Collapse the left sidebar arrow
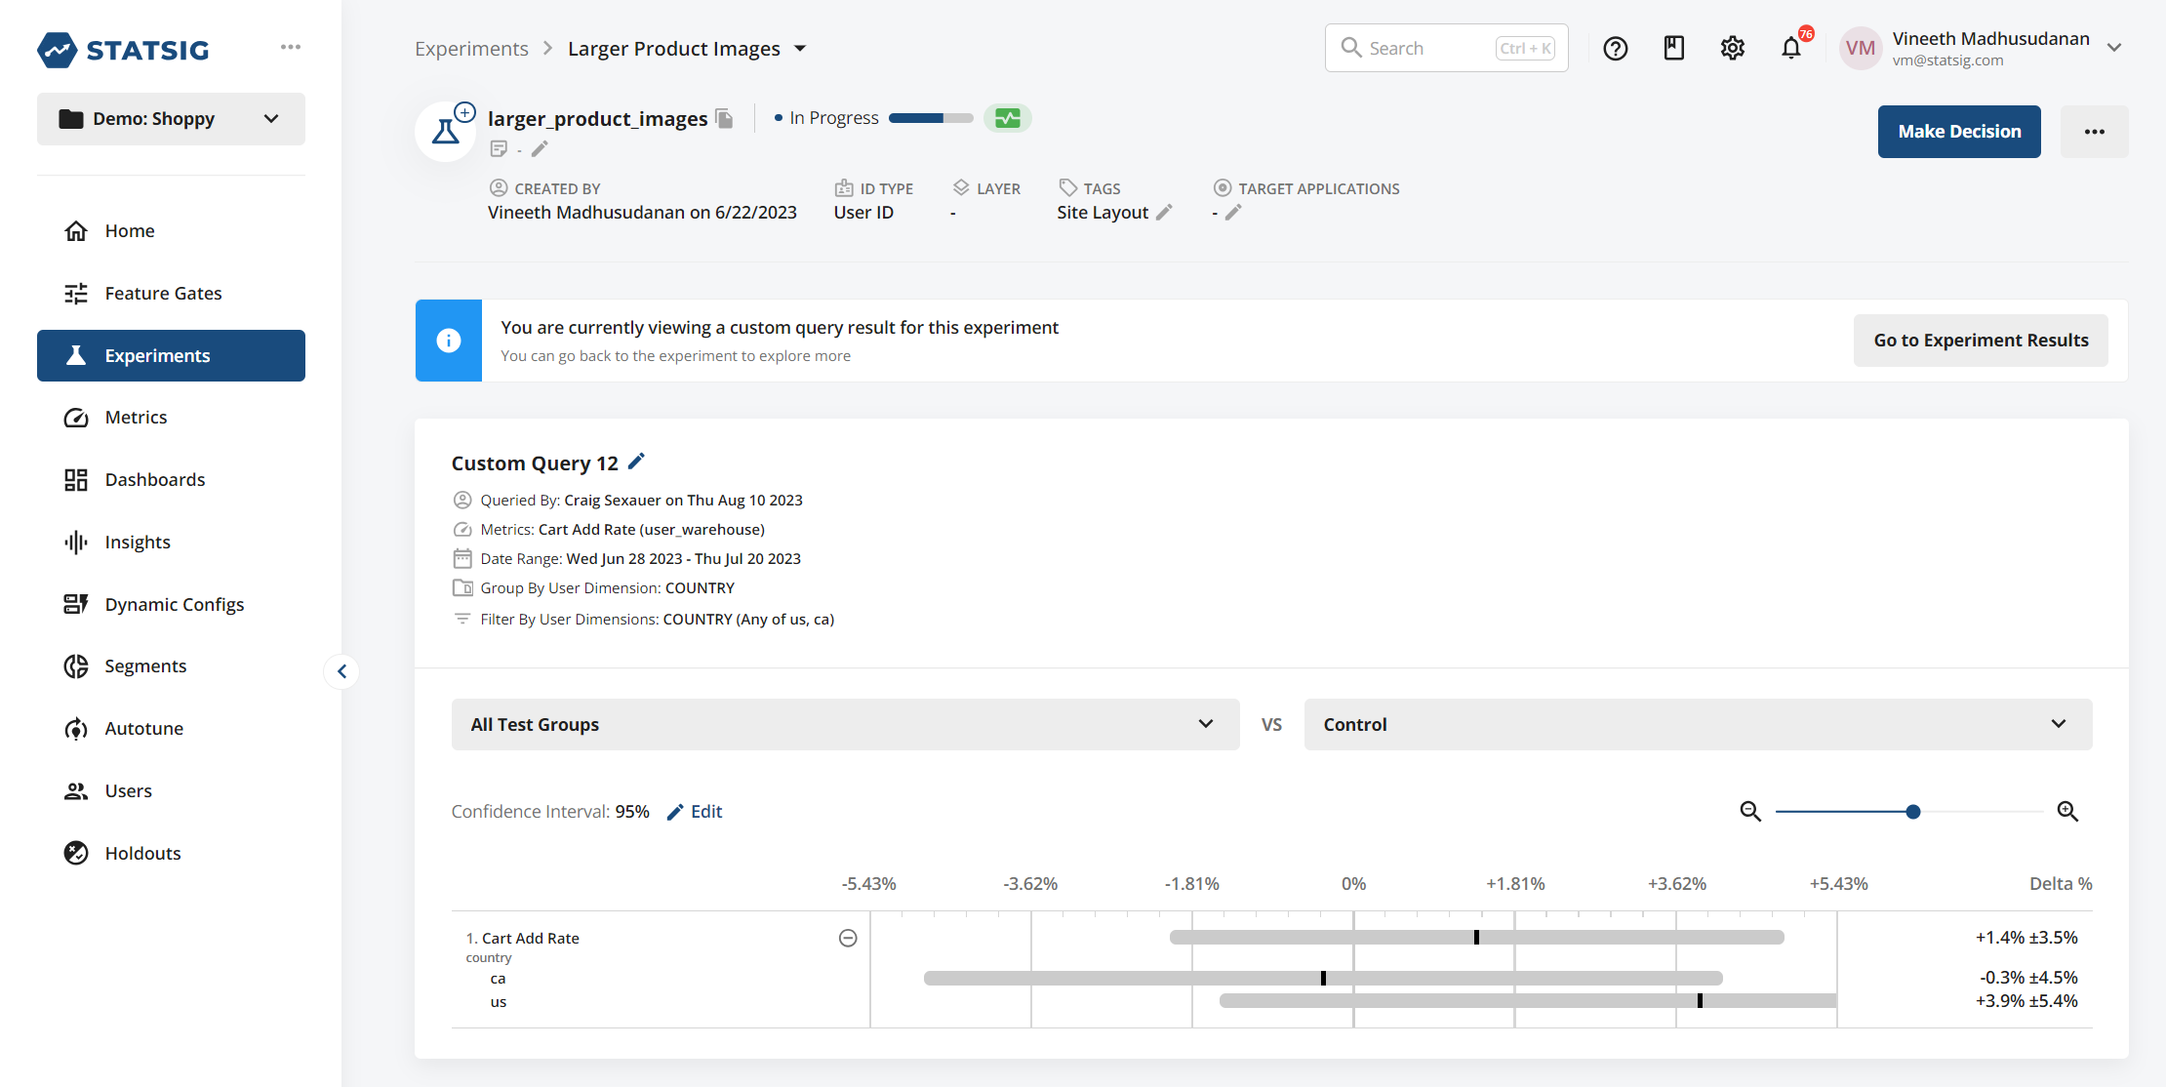Image resolution: width=2166 pixels, height=1087 pixels. (x=341, y=671)
